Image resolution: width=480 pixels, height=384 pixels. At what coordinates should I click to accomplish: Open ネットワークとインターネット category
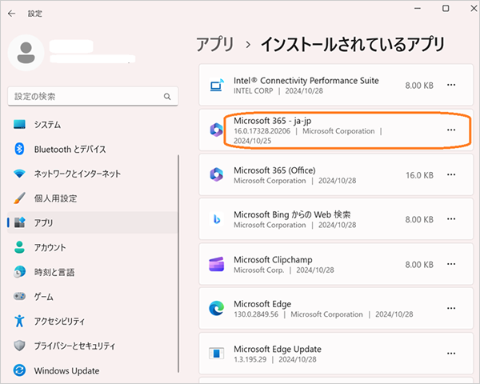92,174
